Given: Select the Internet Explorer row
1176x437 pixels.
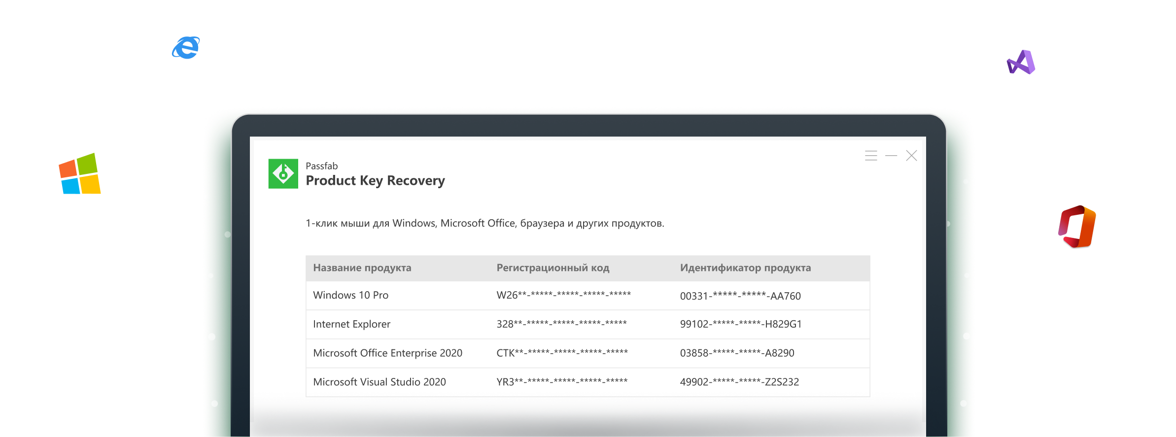Looking at the screenshot, I should (588, 324).
